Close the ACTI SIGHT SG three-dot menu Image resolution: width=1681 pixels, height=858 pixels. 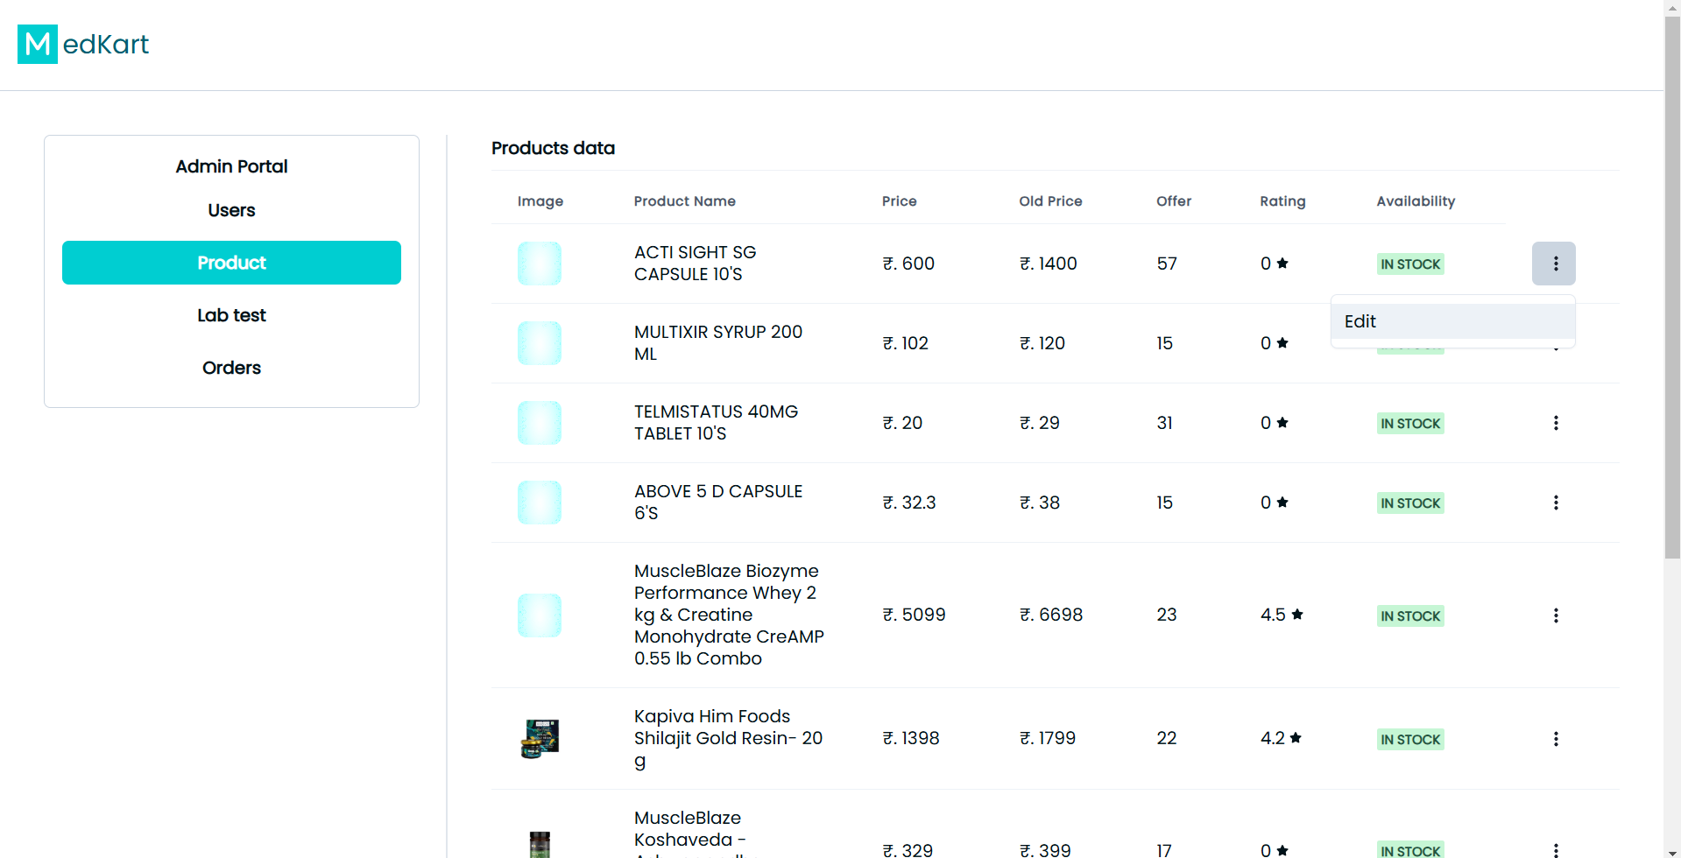[x=1554, y=264]
